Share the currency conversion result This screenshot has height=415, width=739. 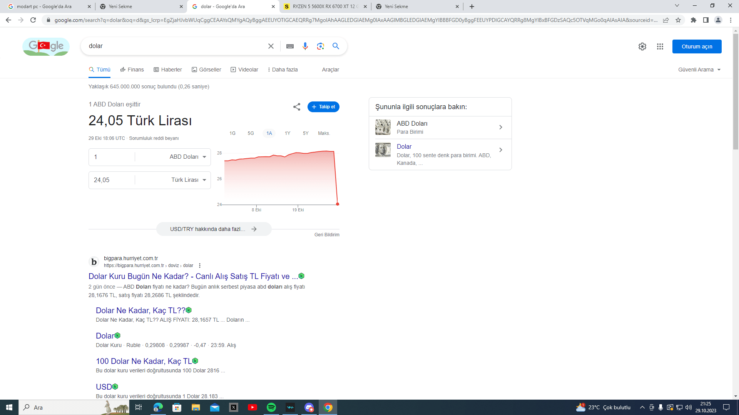coord(296,107)
